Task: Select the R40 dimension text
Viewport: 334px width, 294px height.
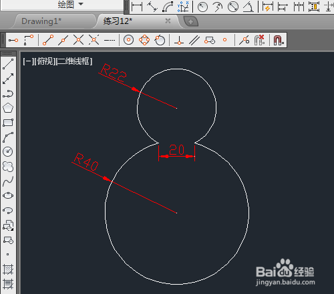Action: point(86,162)
